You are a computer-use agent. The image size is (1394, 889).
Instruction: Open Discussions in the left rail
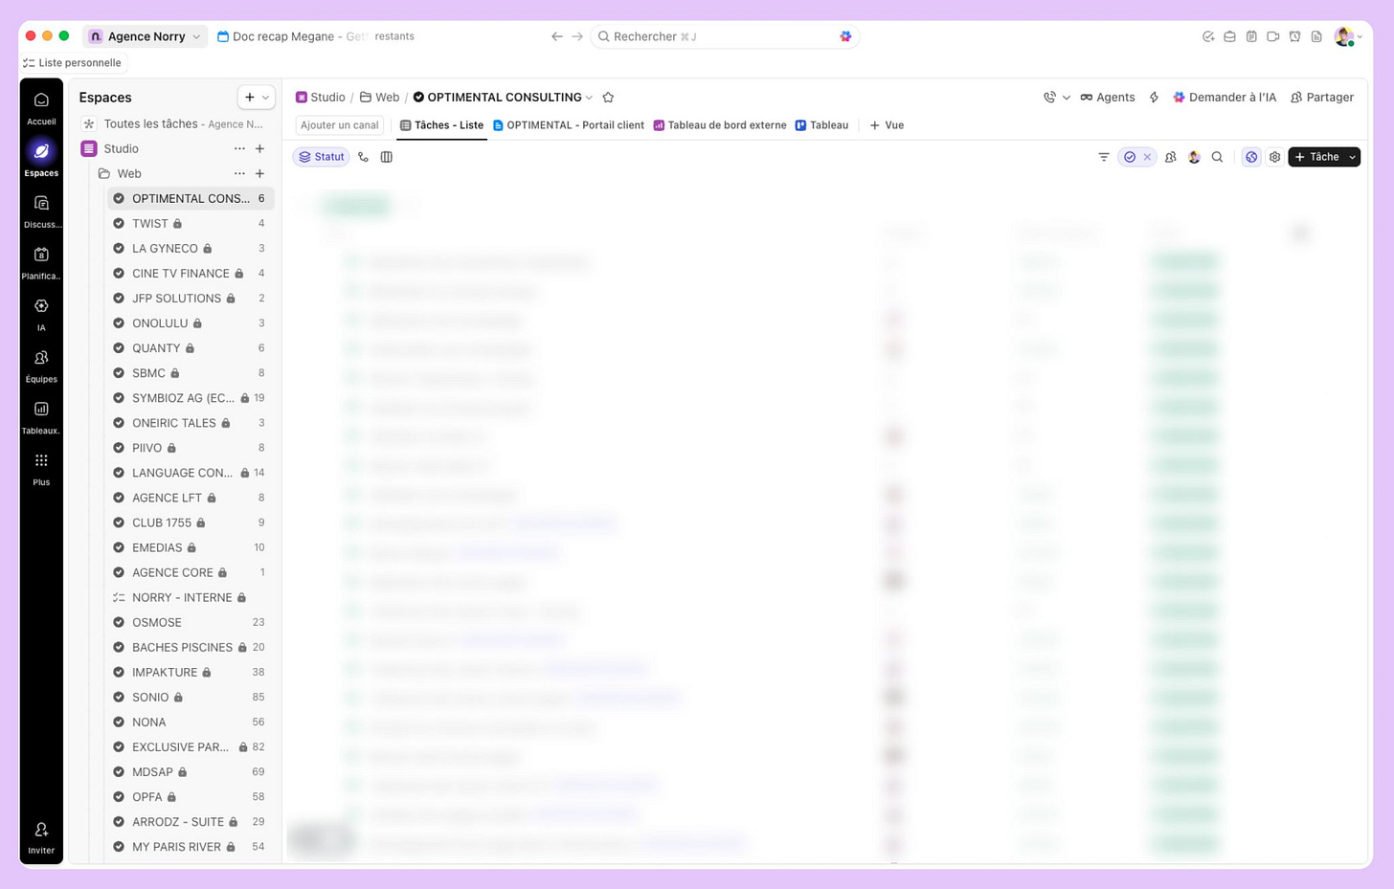(x=41, y=211)
